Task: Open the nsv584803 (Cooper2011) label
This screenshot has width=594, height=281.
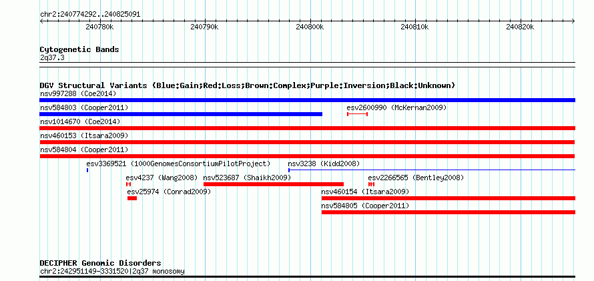Action: (x=84, y=107)
